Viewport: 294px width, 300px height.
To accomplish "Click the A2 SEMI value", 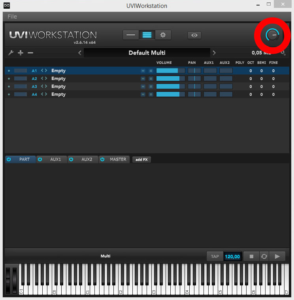I will click(x=262, y=78).
